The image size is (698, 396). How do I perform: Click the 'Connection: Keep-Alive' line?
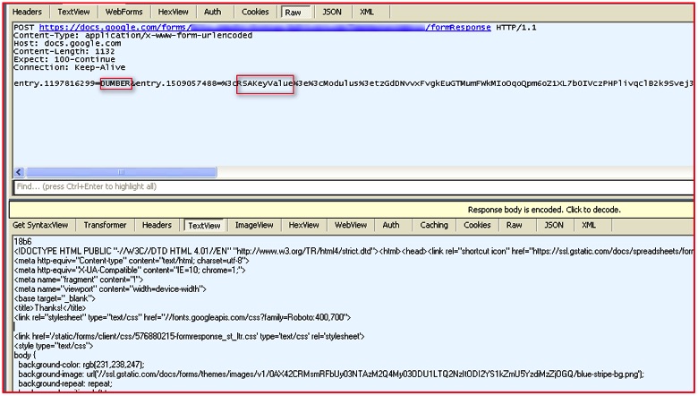pos(70,68)
